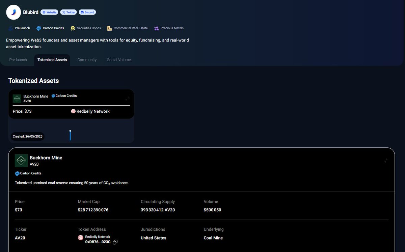Switch to the Tokenized Assets tab
The width and height of the screenshot is (405, 252).
(52, 60)
